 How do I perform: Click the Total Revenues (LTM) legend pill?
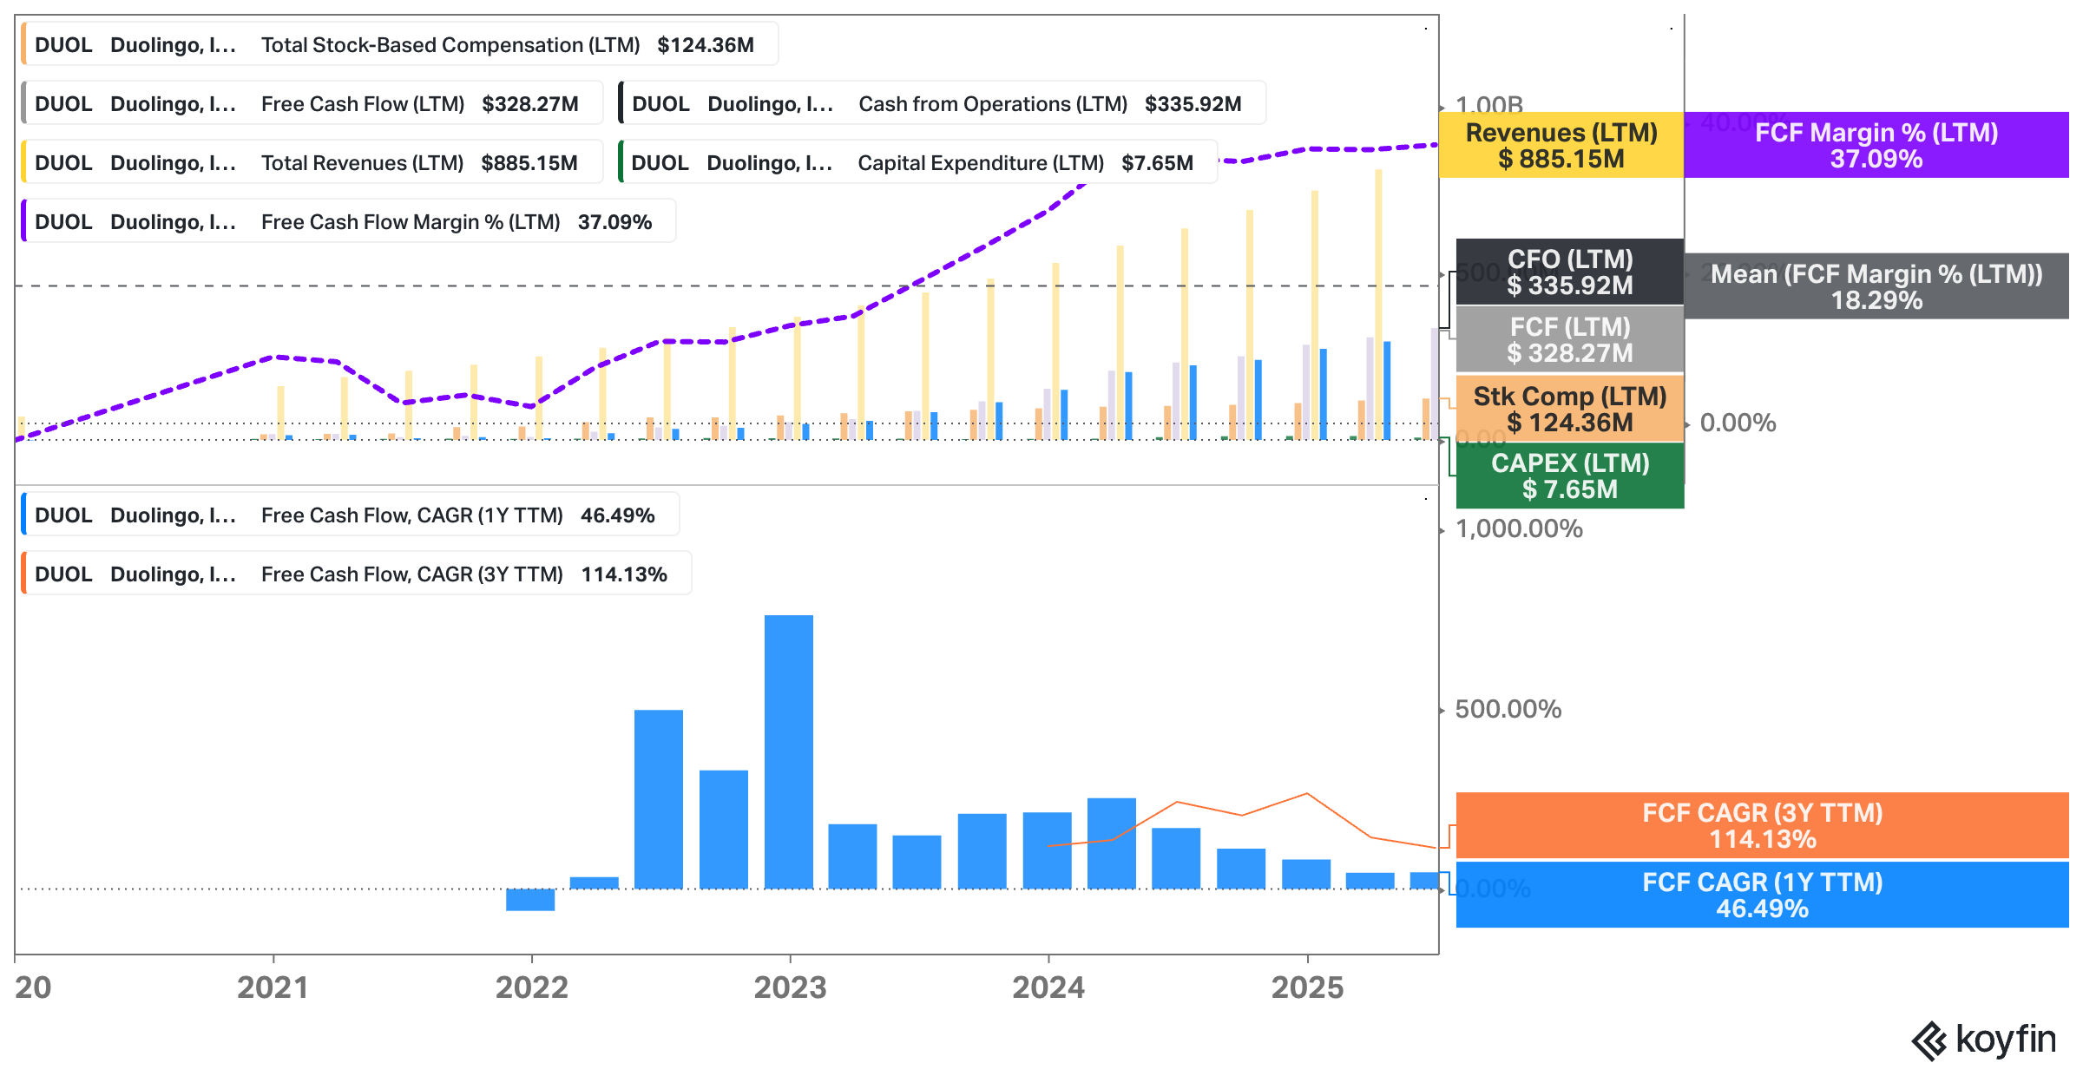312,163
